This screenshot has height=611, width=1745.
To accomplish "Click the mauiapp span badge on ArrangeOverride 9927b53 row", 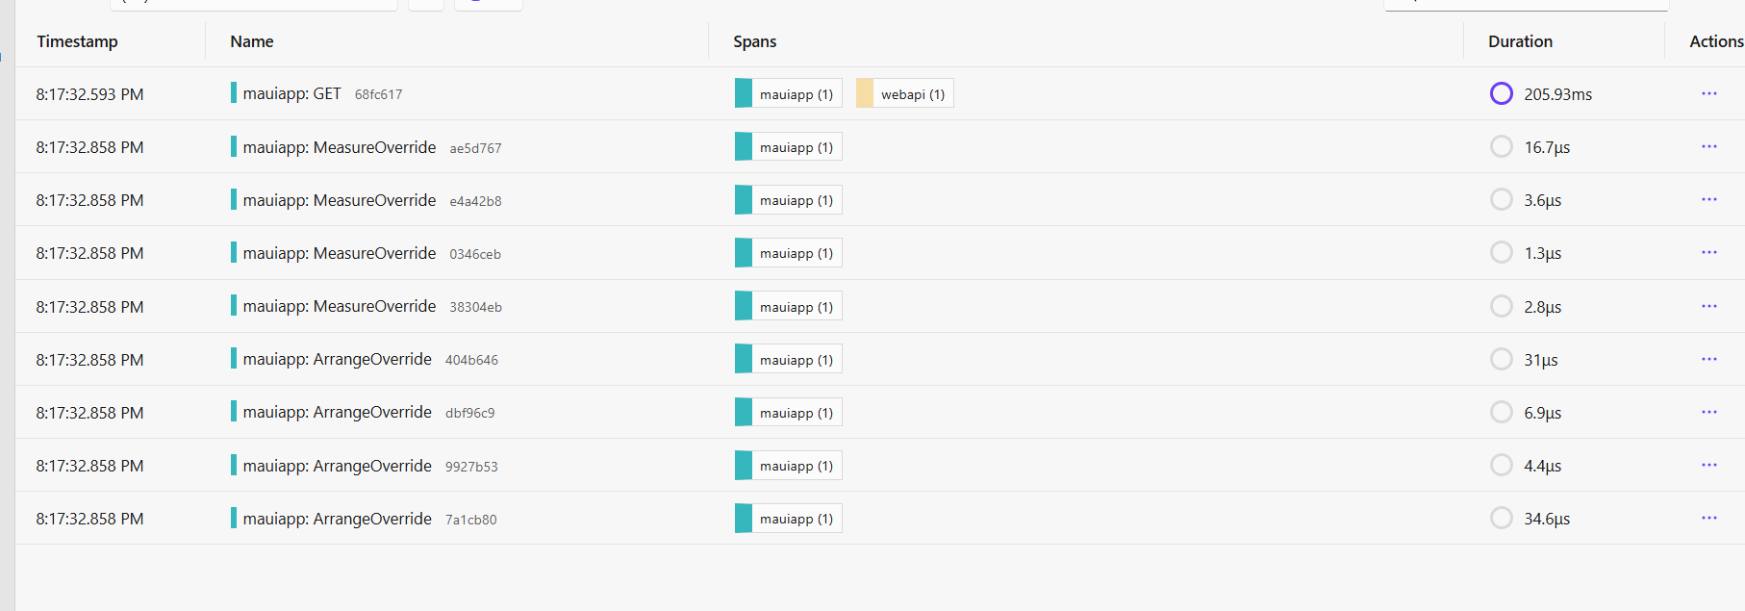I will (787, 465).
